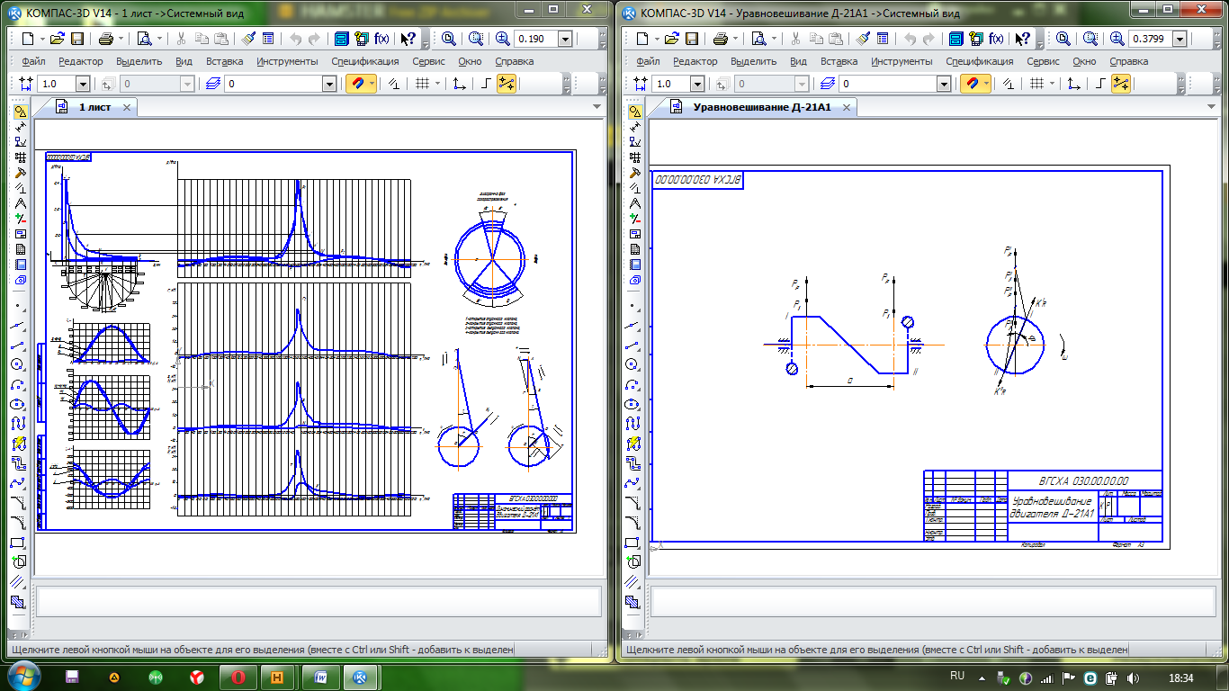
Task: Select the Rectangle tool in 1 лист sidebar
Action: [x=18, y=543]
